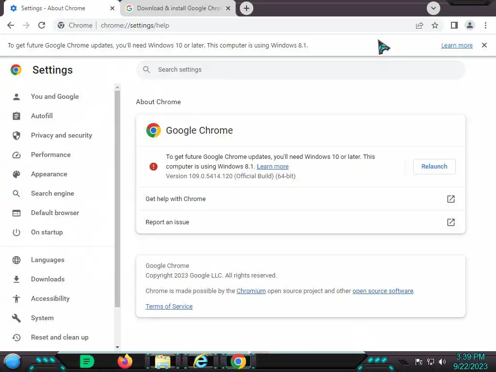Switch to Download & install Google Chrome tab
Viewport: 496px width, 372px height.
[179, 8]
